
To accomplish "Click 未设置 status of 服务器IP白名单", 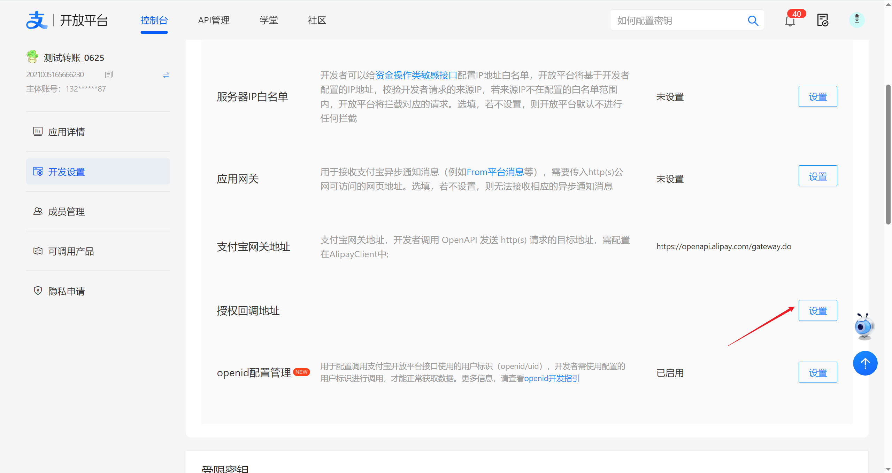I will [670, 97].
